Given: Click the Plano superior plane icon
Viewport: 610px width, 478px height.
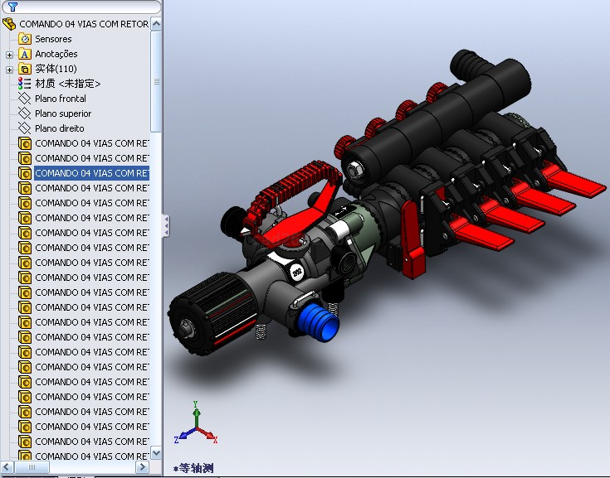Looking at the screenshot, I should pos(25,113).
